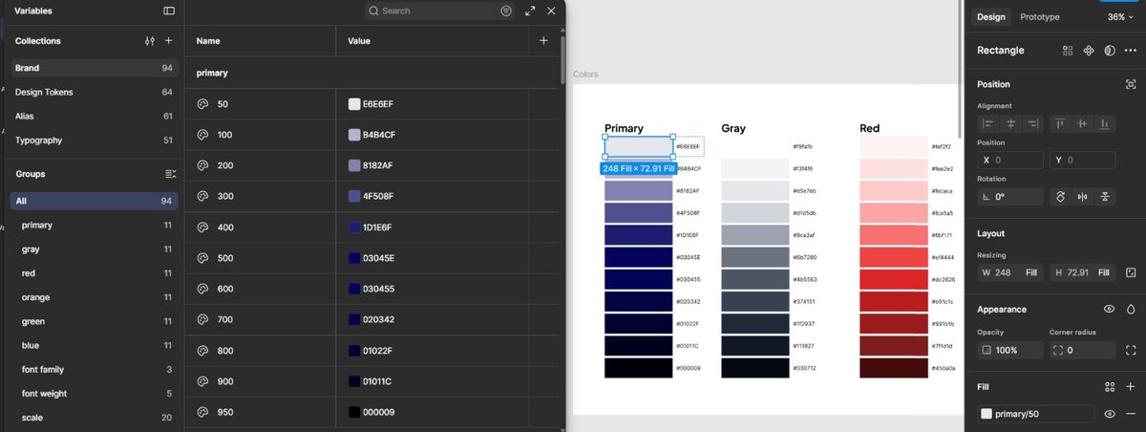Toggle layer visibility eye in Appearance

[x=1109, y=310]
